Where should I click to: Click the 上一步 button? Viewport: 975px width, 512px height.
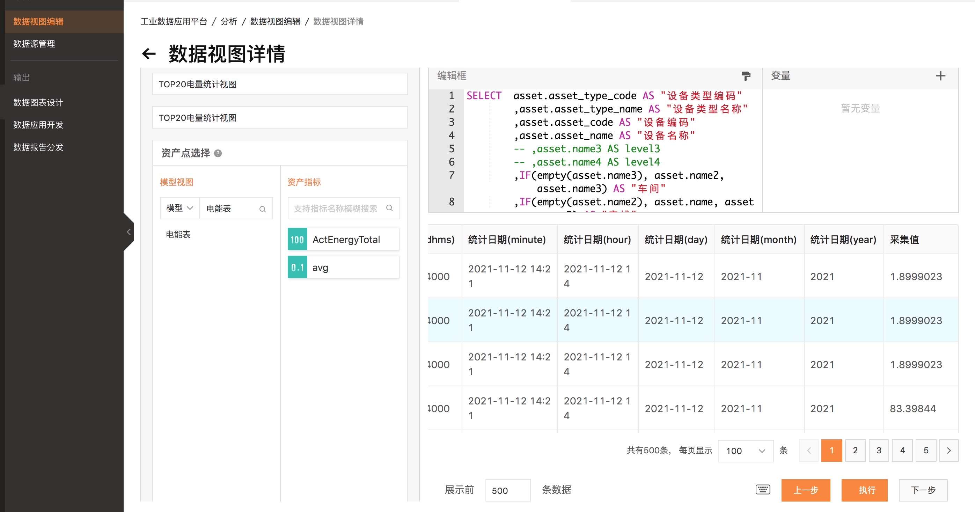click(x=806, y=490)
